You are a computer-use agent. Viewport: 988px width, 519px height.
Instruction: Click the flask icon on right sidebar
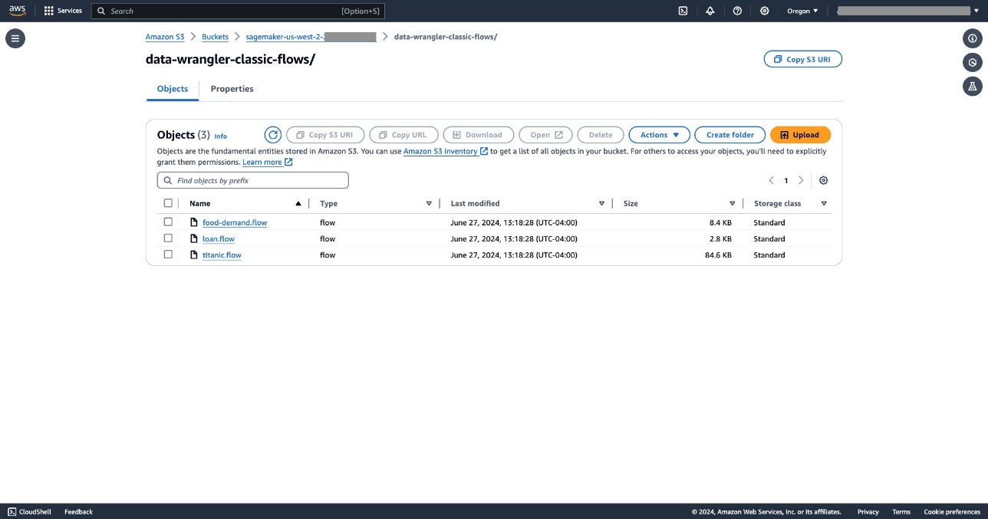(x=972, y=86)
